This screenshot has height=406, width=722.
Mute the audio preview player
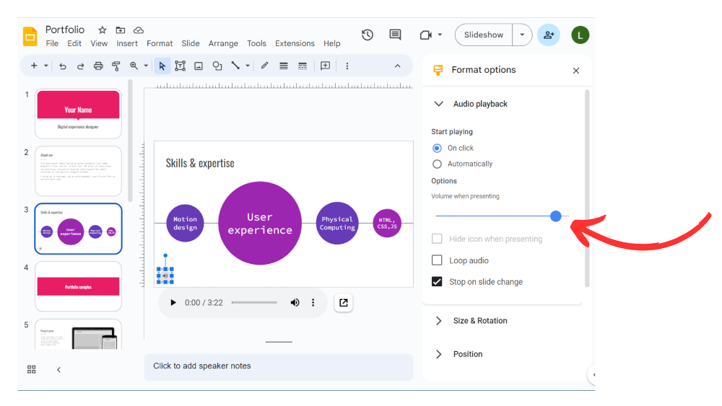coord(295,303)
